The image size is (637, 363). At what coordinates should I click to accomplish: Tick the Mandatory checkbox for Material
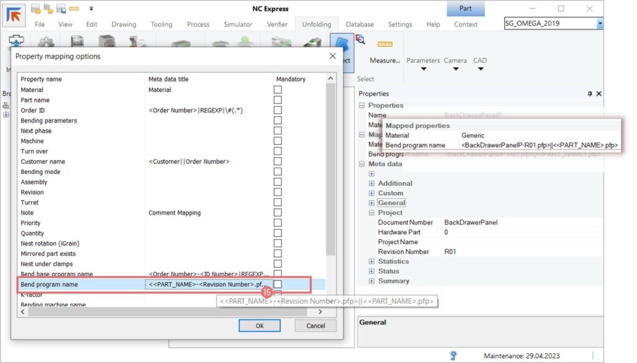tap(277, 90)
